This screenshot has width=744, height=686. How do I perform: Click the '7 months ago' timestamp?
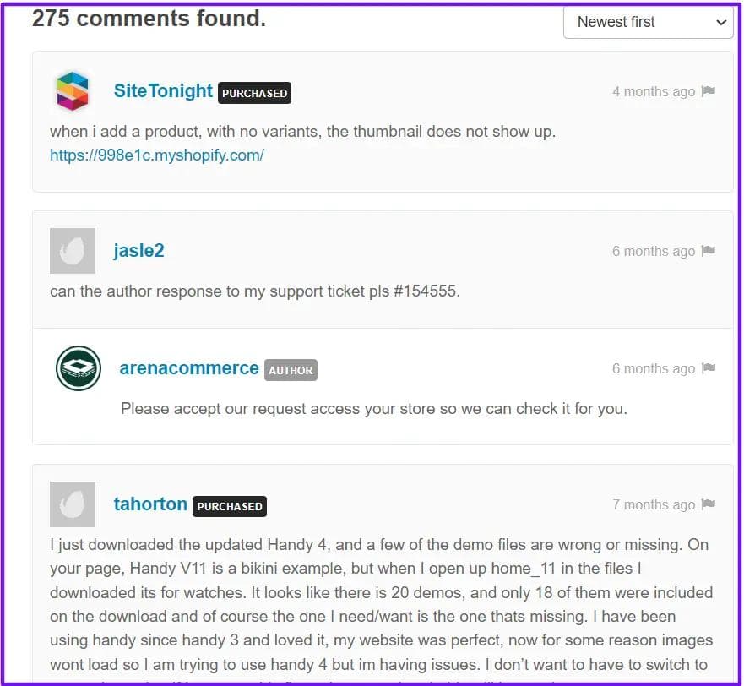[x=654, y=504]
